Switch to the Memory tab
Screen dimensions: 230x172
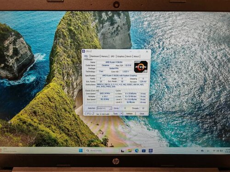(104, 56)
